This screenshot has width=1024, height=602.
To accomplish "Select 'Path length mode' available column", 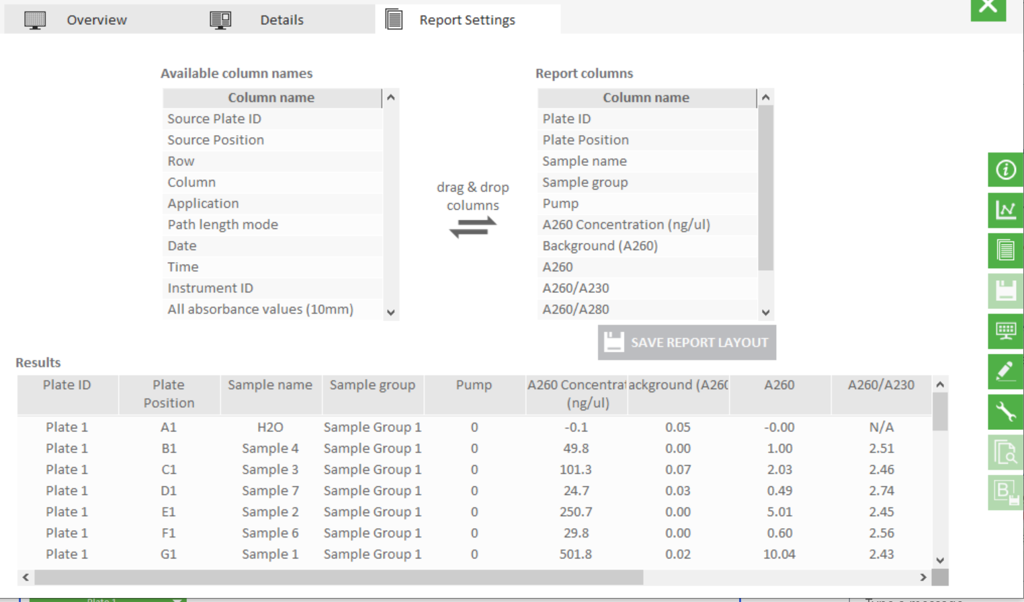I will tap(222, 224).
